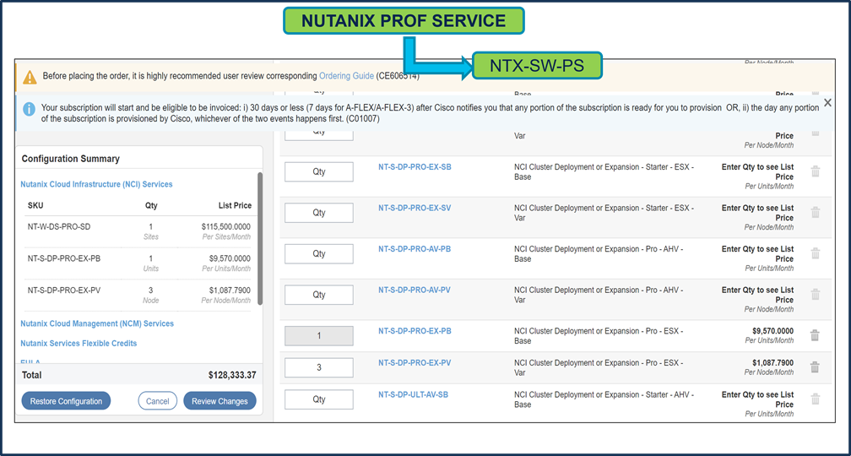Open the NT-S-DP-ULT-AV-SB SKU link
Screen dimensions: 851x456
click(413, 394)
